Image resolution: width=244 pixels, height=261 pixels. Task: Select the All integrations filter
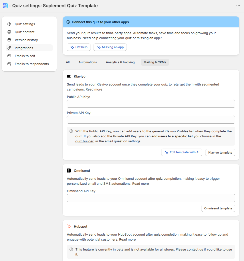point(68,62)
